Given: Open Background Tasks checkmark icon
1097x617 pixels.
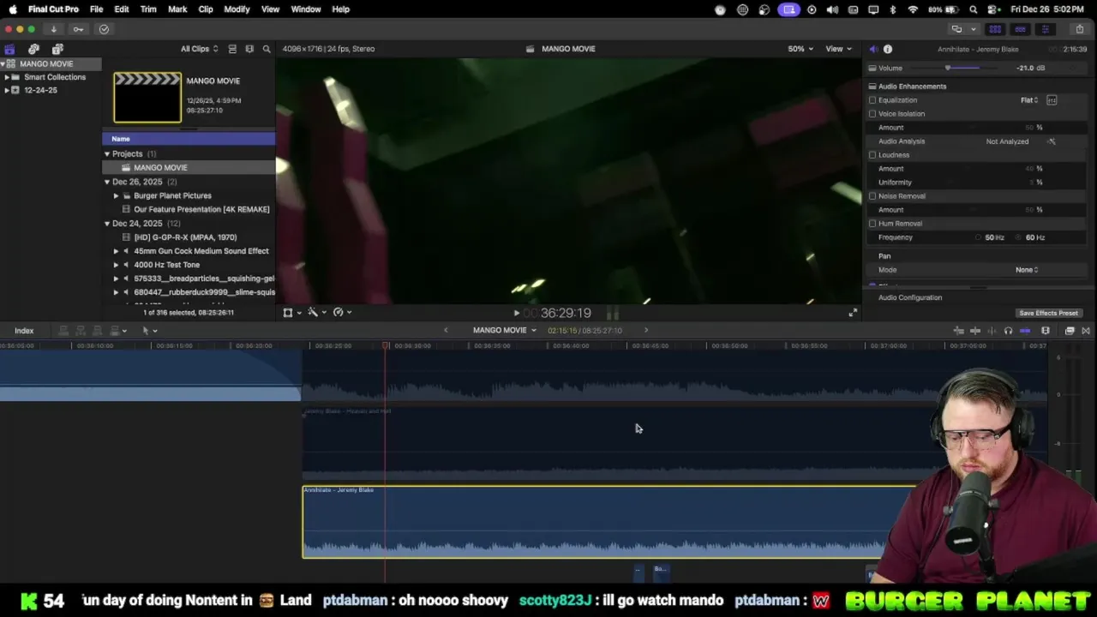Looking at the screenshot, I should point(104,29).
